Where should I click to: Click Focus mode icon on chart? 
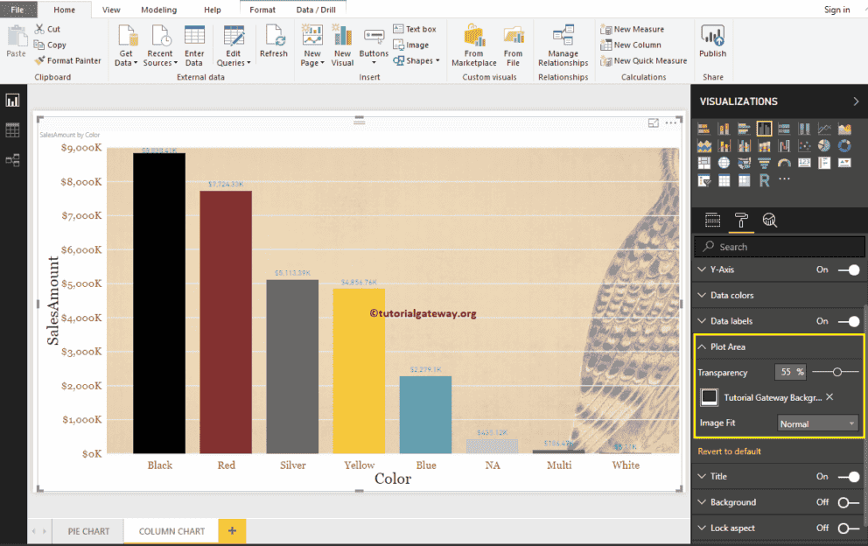(x=654, y=122)
